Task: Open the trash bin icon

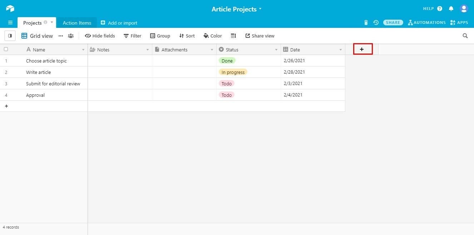Action: tap(366, 22)
